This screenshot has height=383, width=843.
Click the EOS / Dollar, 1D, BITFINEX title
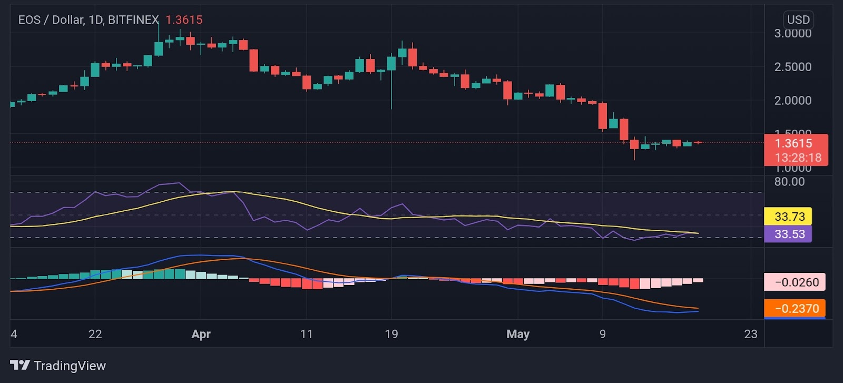[89, 20]
